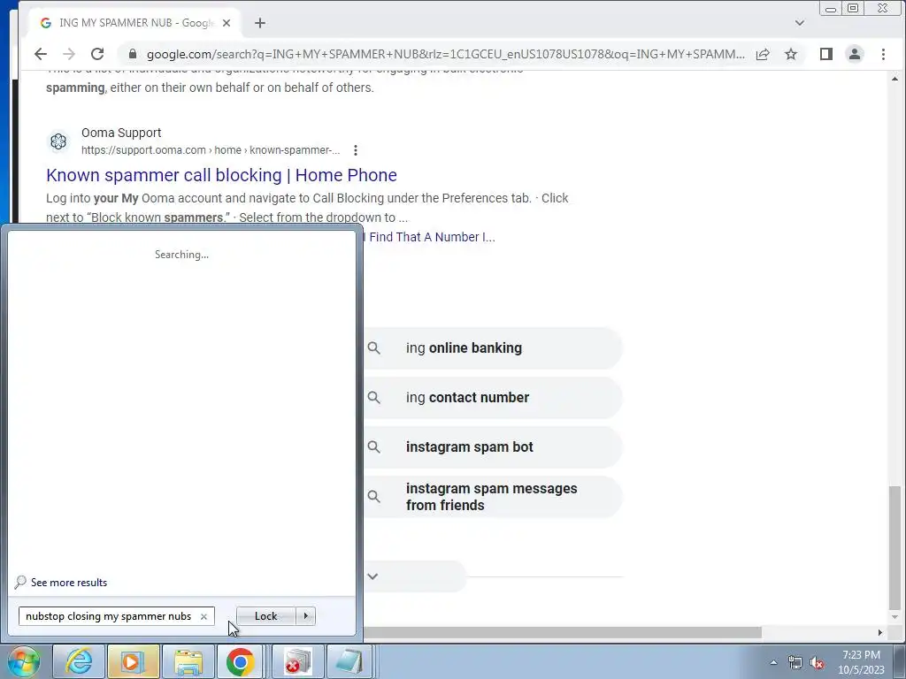Open Windows Explorer folder on taskbar
The width and height of the screenshot is (906, 679).
click(188, 661)
